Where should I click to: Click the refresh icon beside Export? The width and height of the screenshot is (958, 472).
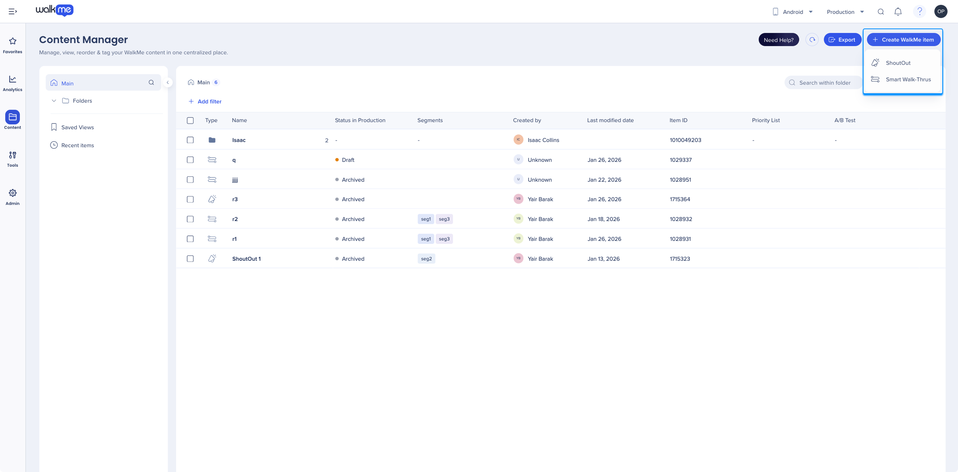(812, 40)
